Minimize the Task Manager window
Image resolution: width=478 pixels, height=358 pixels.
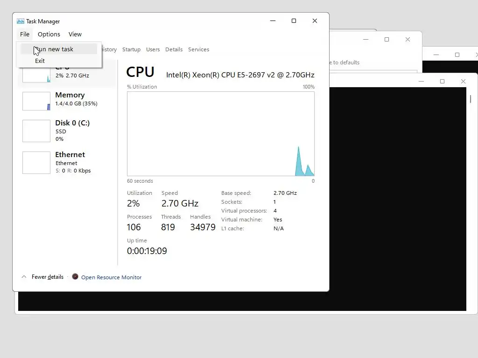coord(273,21)
